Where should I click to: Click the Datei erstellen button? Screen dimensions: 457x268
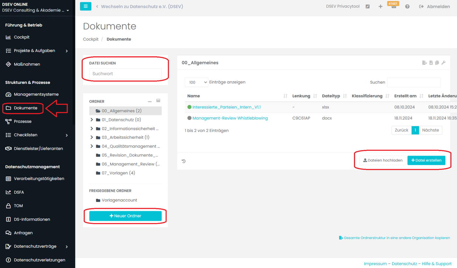coord(426,160)
